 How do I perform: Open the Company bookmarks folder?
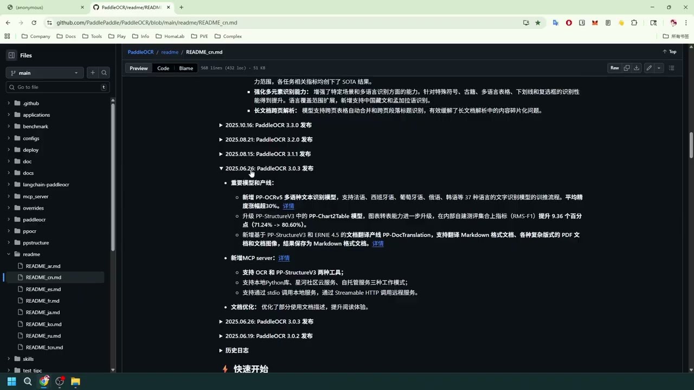pyautogui.click(x=36, y=36)
